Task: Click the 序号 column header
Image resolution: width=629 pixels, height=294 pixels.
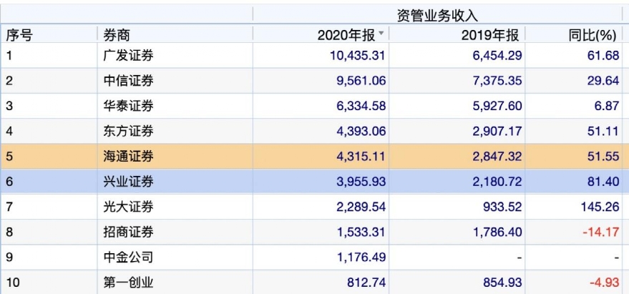Action: pyautogui.click(x=19, y=35)
